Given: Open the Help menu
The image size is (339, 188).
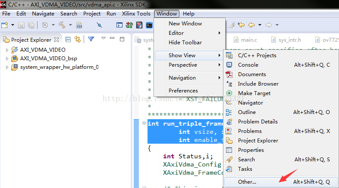Looking at the screenshot, I should (x=188, y=14).
